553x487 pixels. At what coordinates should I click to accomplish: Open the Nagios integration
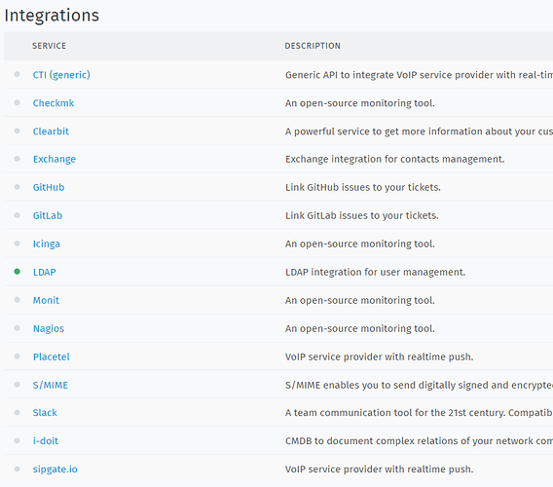point(49,328)
